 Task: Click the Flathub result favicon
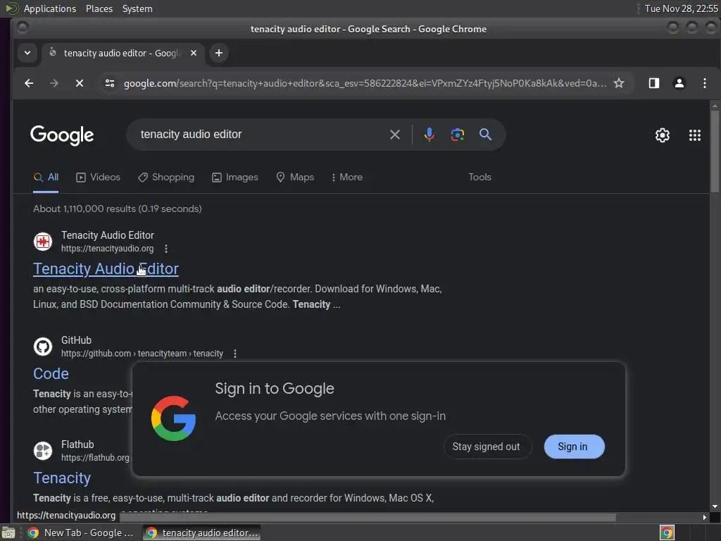click(43, 451)
